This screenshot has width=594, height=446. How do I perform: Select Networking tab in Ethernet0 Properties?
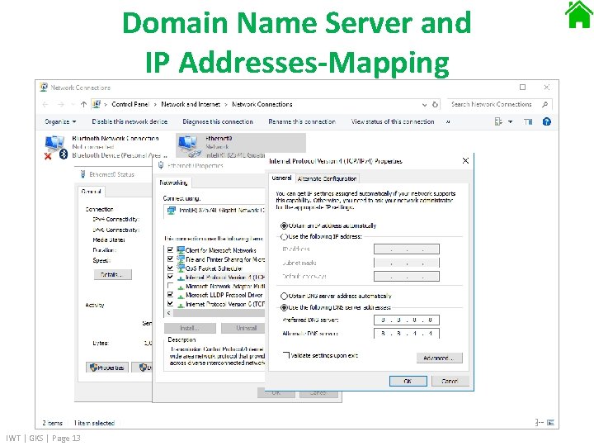(x=173, y=183)
